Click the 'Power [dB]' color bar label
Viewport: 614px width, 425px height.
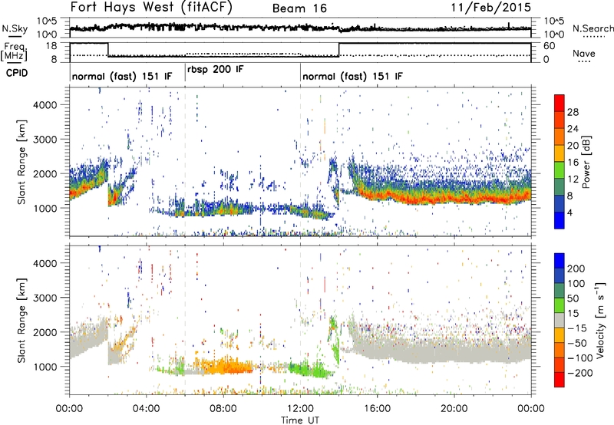tap(586, 162)
